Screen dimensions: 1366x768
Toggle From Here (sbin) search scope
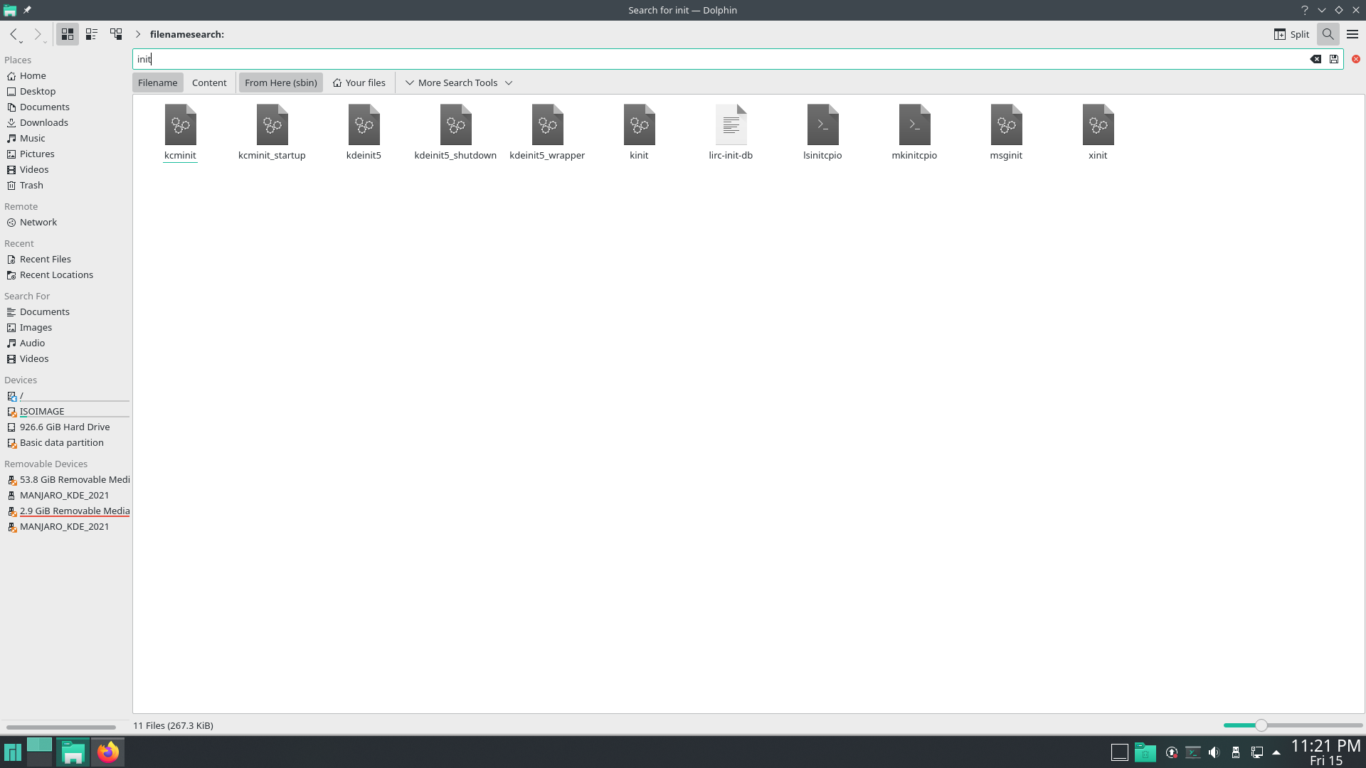(x=280, y=82)
